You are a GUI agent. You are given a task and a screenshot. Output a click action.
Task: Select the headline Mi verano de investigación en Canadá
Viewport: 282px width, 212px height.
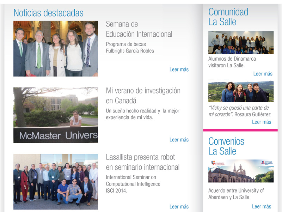coord(143,96)
